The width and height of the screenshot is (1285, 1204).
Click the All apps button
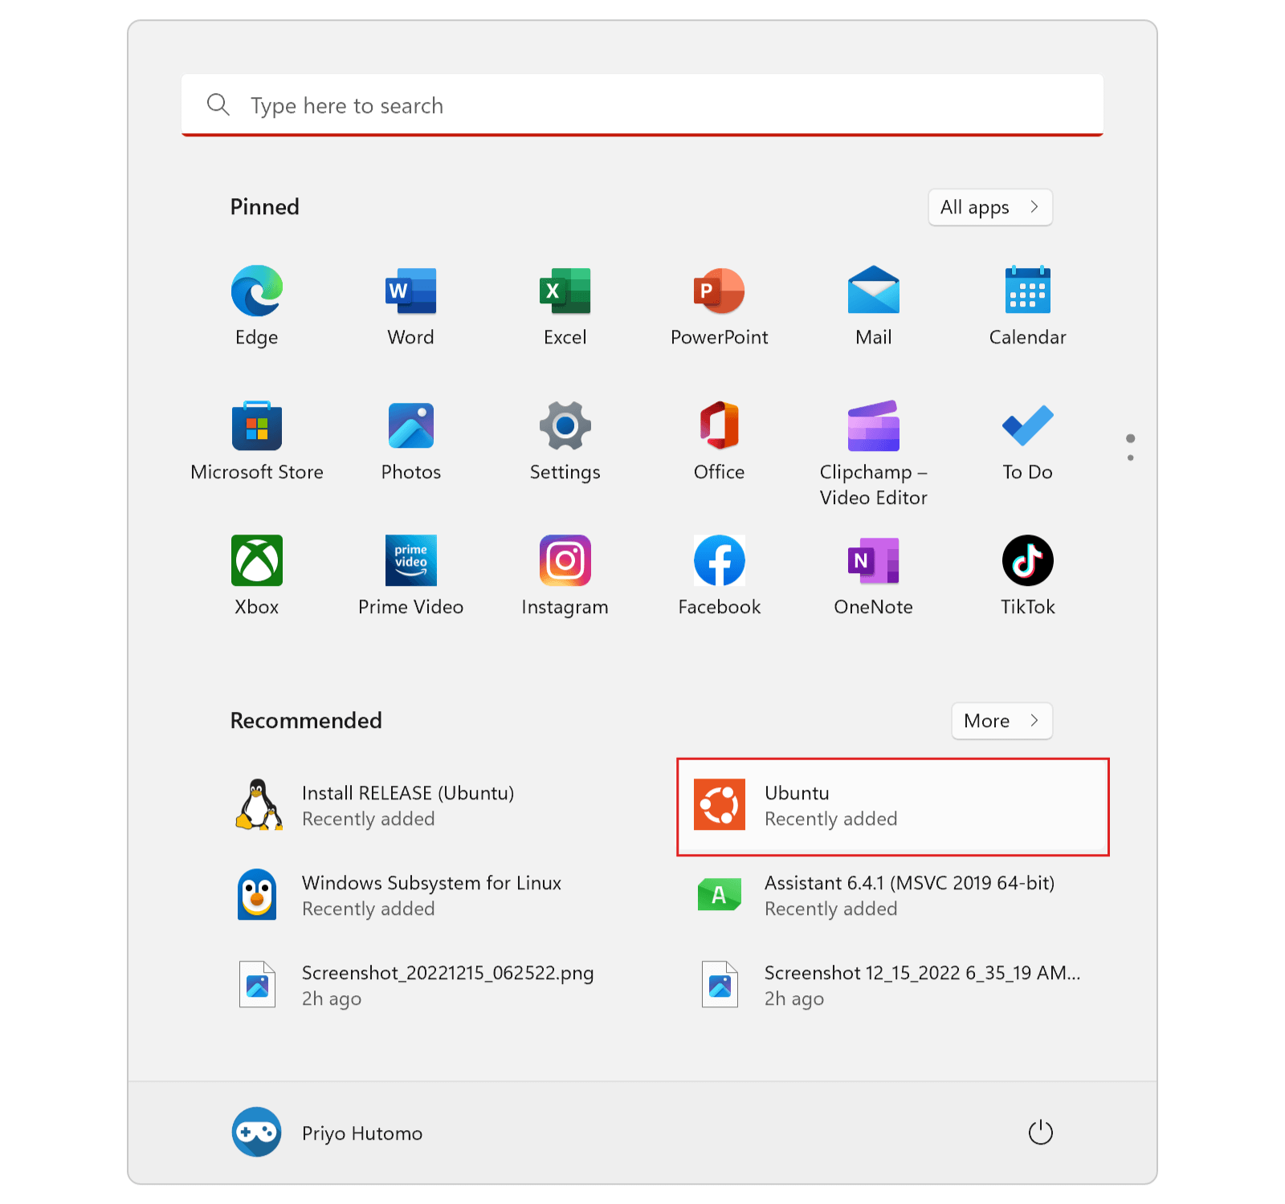990,207
